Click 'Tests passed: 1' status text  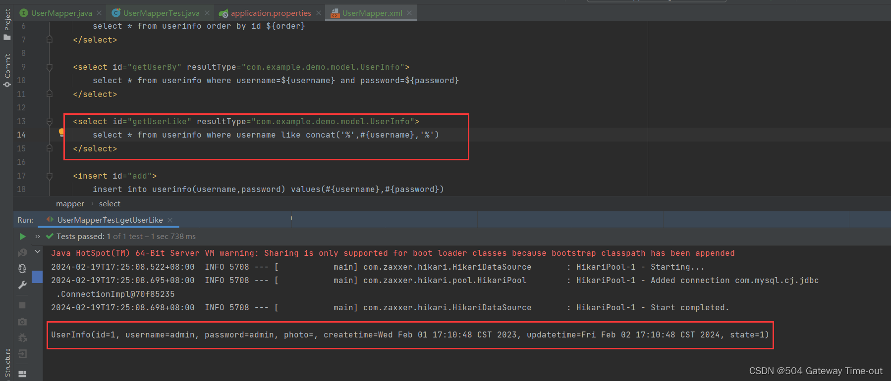(x=83, y=237)
